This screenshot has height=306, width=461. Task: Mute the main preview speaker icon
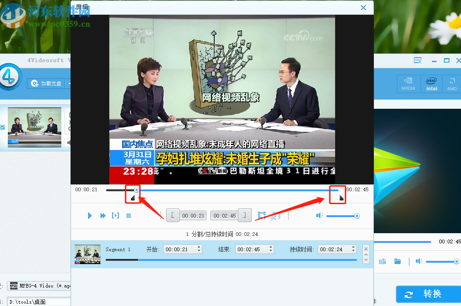(419, 261)
